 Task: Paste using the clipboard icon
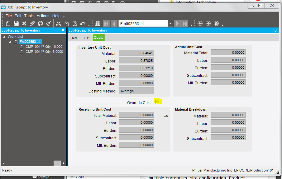coord(75,23)
